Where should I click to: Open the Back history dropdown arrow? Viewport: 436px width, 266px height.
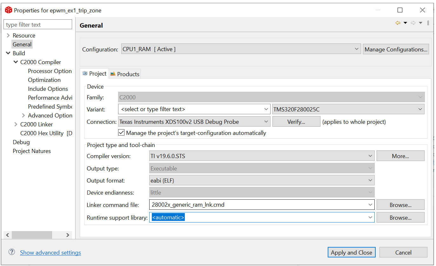click(405, 23)
